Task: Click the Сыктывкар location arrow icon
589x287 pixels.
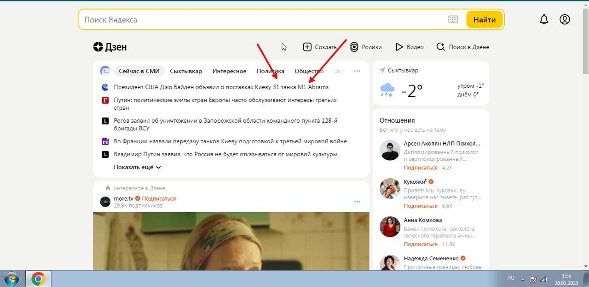Action: 382,70
